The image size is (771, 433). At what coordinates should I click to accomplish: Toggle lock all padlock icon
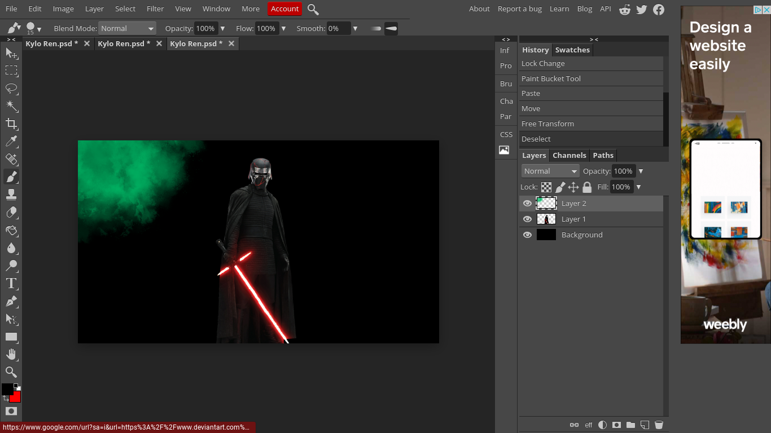point(587,187)
